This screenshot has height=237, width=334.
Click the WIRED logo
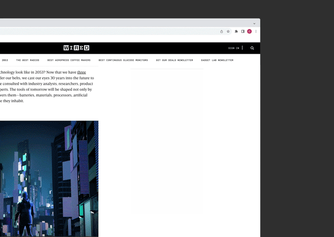(x=76, y=48)
